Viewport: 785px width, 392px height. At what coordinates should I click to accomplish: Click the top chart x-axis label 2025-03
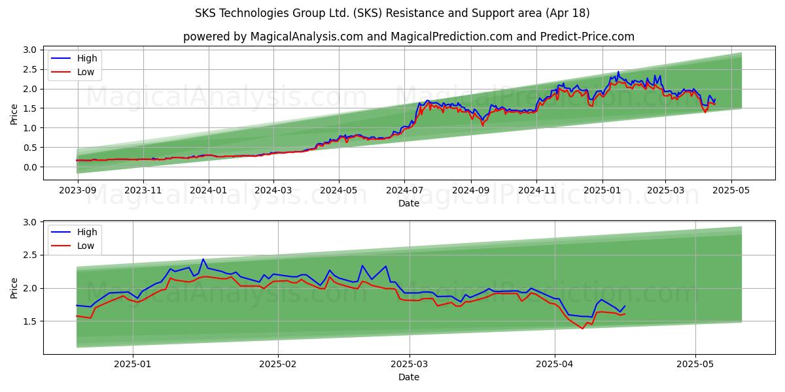(x=665, y=191)
